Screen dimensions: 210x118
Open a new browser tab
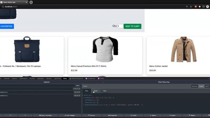pos(31,2)
